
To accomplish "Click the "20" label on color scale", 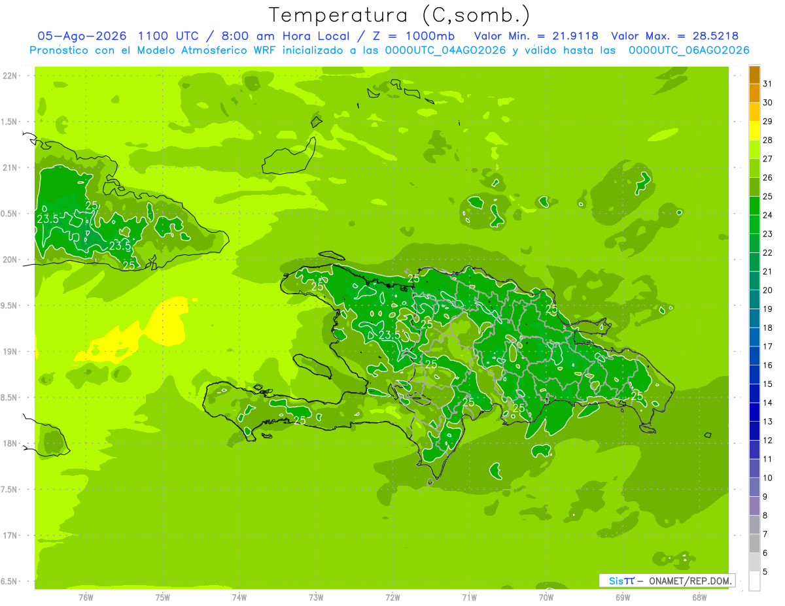I will (x=768, y=290).
